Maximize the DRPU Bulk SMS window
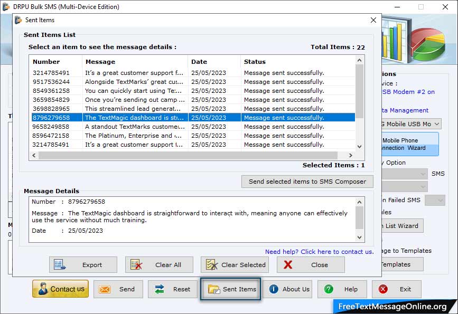This screenshot has height=314, width=458. point(421,7)
